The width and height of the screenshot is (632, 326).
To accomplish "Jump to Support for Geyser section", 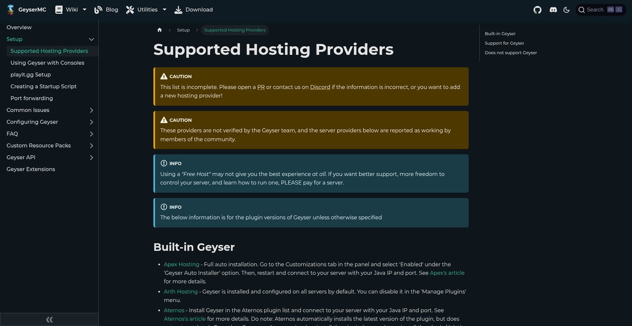I will [x=505, y=43].
